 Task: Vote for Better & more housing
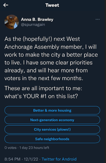tap(52, 110)
